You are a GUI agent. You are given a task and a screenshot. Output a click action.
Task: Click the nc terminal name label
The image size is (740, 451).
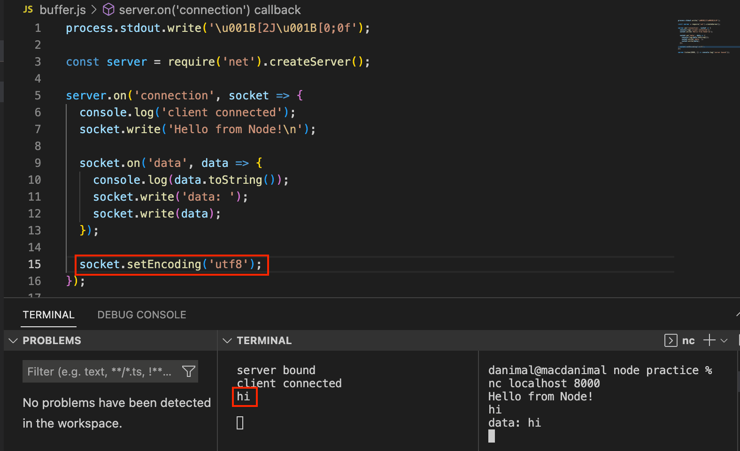(x=688, y=341)
